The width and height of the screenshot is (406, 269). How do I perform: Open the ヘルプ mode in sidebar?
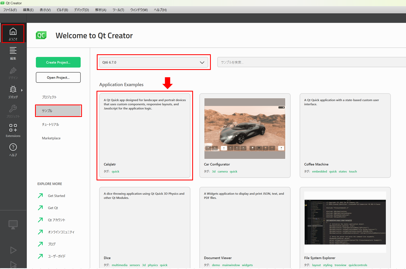[x=13, y=150]
